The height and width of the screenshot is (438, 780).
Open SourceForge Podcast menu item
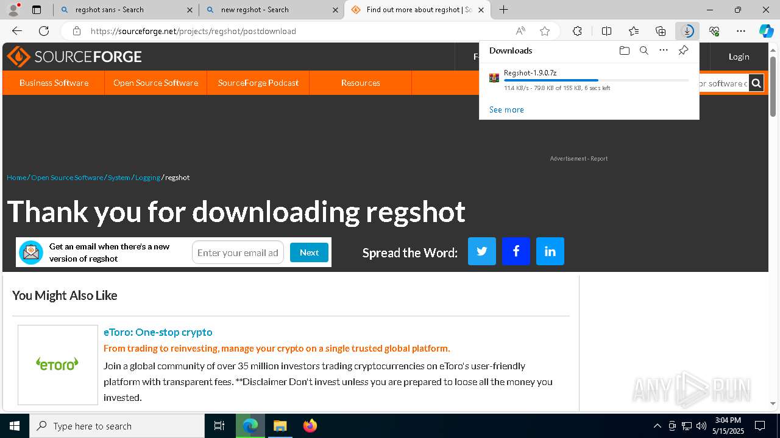pos(258,83)
